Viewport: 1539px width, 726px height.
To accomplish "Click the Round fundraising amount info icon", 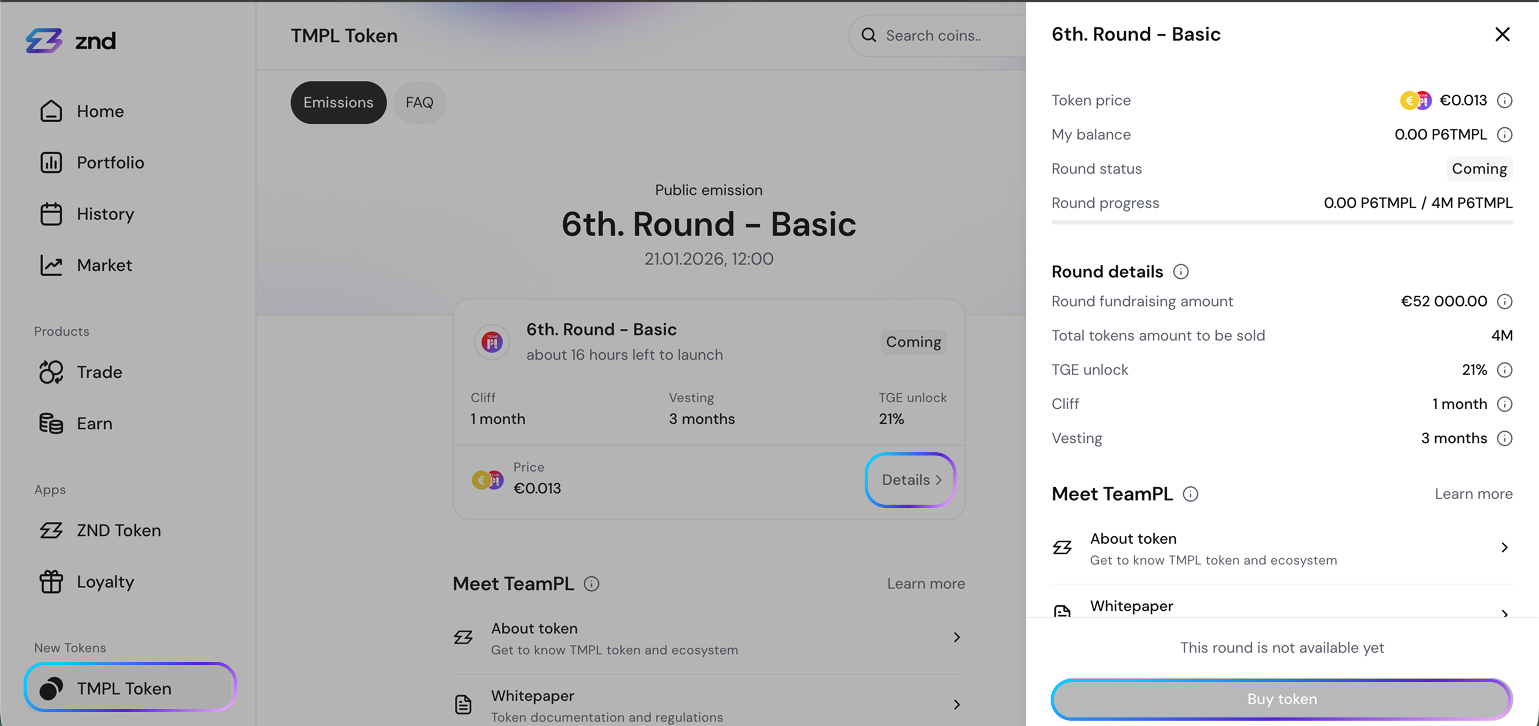I will coord(1504,302).
